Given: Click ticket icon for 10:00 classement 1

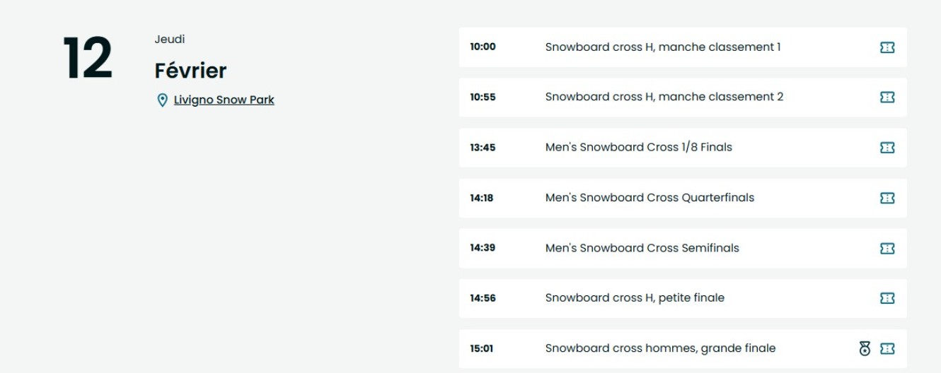Looking at the screenshot, I should (887, 47).
